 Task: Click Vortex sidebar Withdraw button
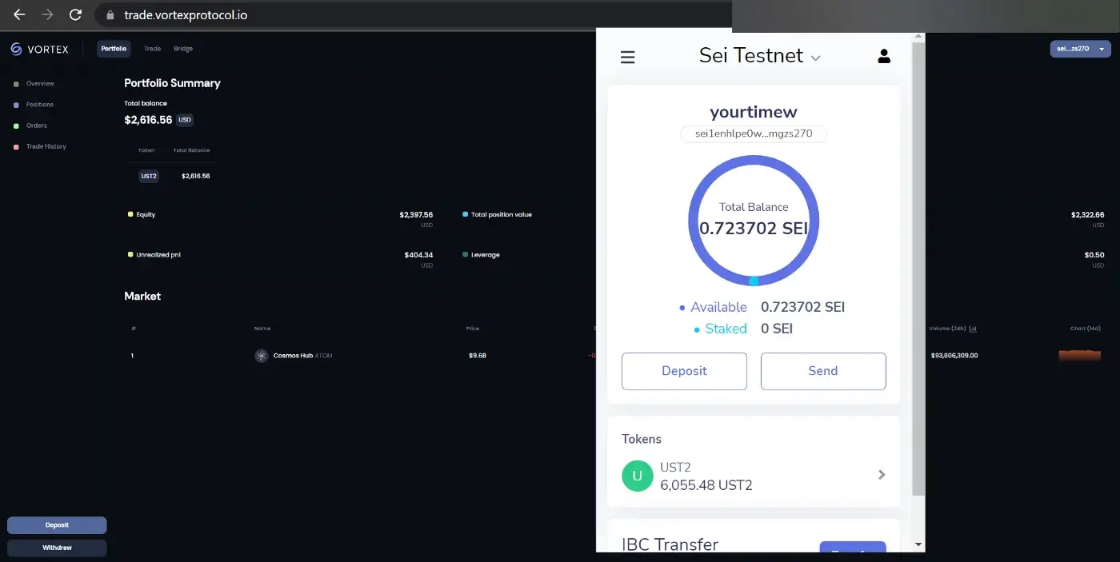click(x=57, y=548)
